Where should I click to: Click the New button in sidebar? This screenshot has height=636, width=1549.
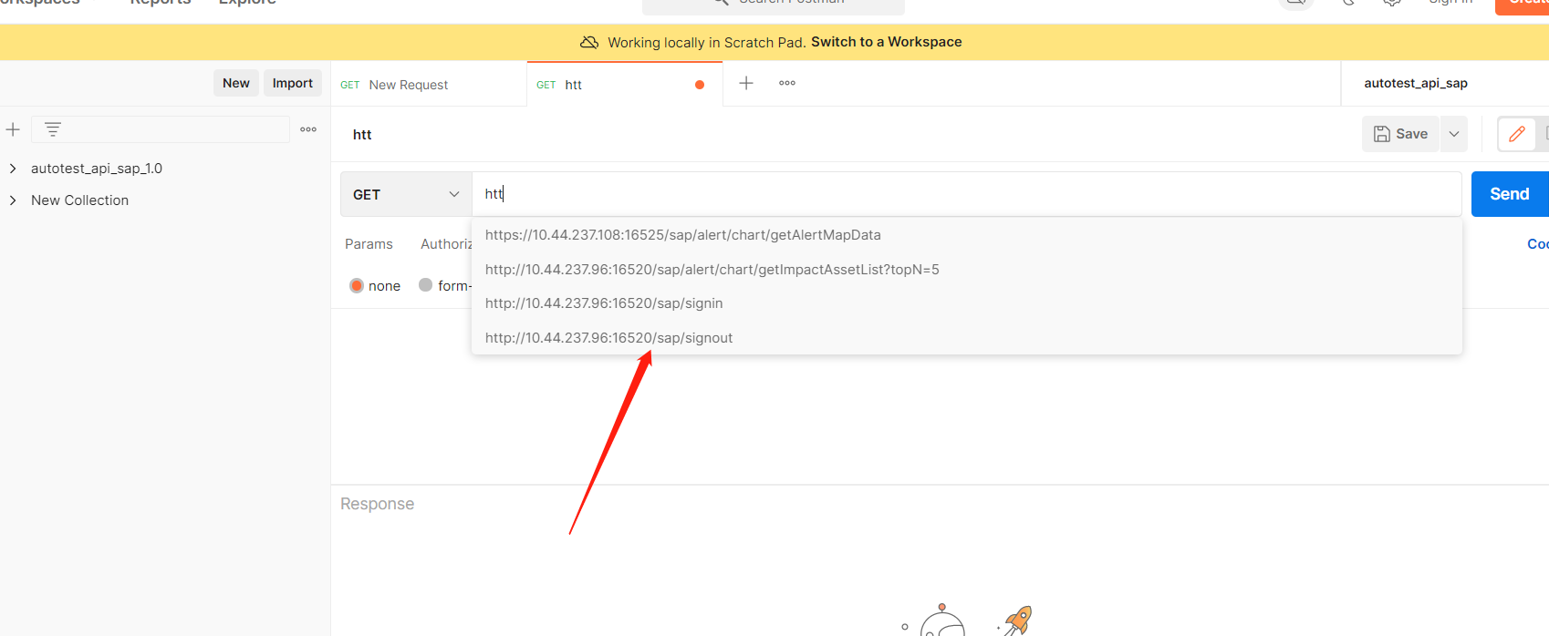pos(236,83)
